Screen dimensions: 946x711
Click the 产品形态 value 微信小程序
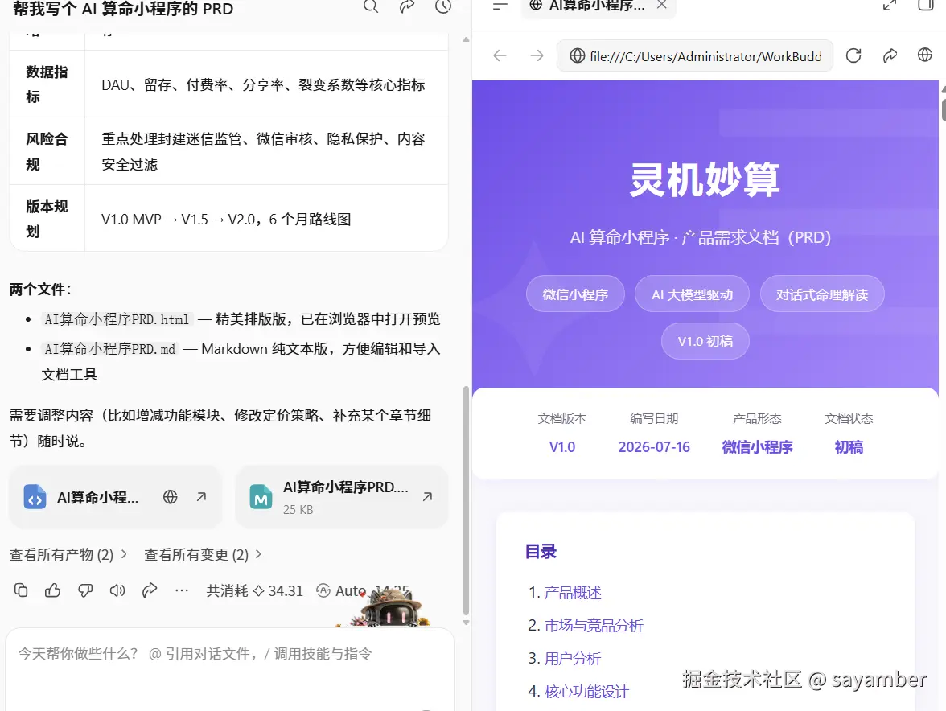pos(757,447)
